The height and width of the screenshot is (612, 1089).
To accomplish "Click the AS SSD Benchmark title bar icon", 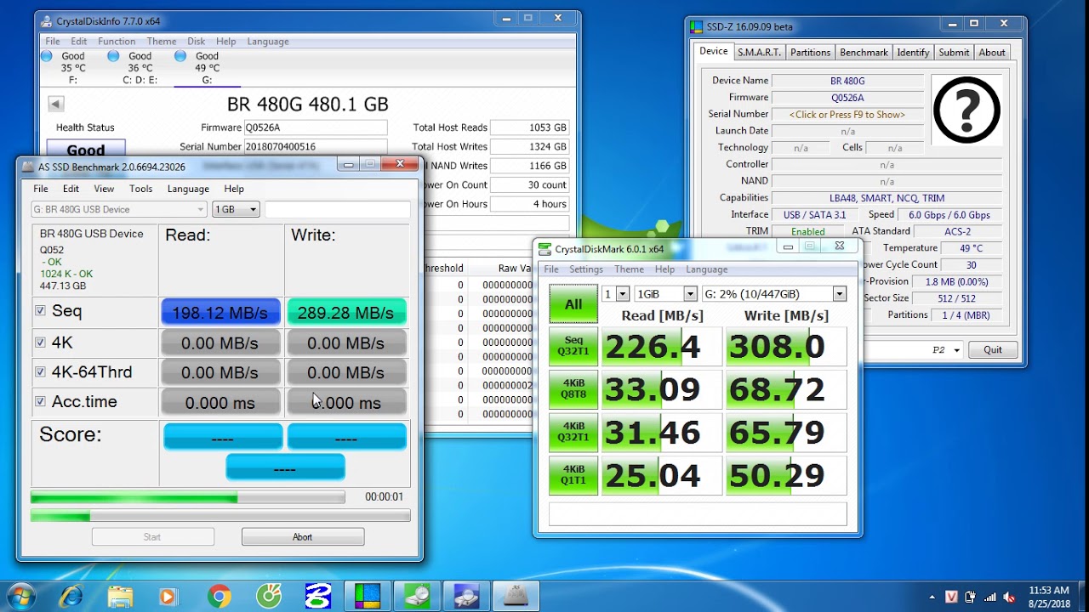I will 28,167.
